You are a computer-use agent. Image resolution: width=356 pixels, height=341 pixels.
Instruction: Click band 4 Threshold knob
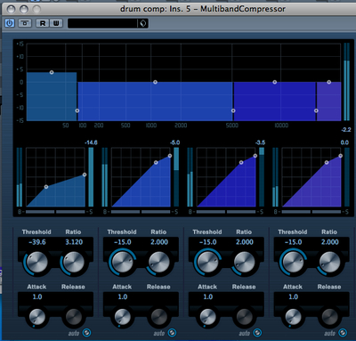pos(293,262)
